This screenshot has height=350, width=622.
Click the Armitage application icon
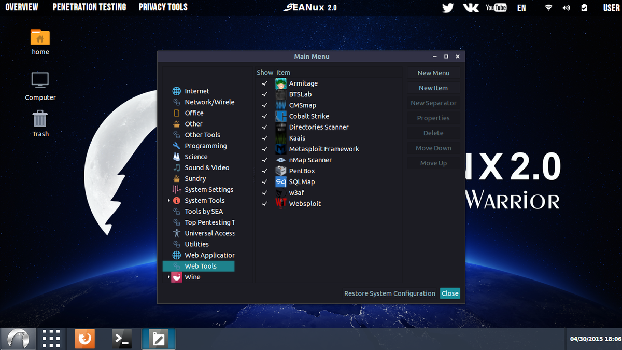coord(280,83)
